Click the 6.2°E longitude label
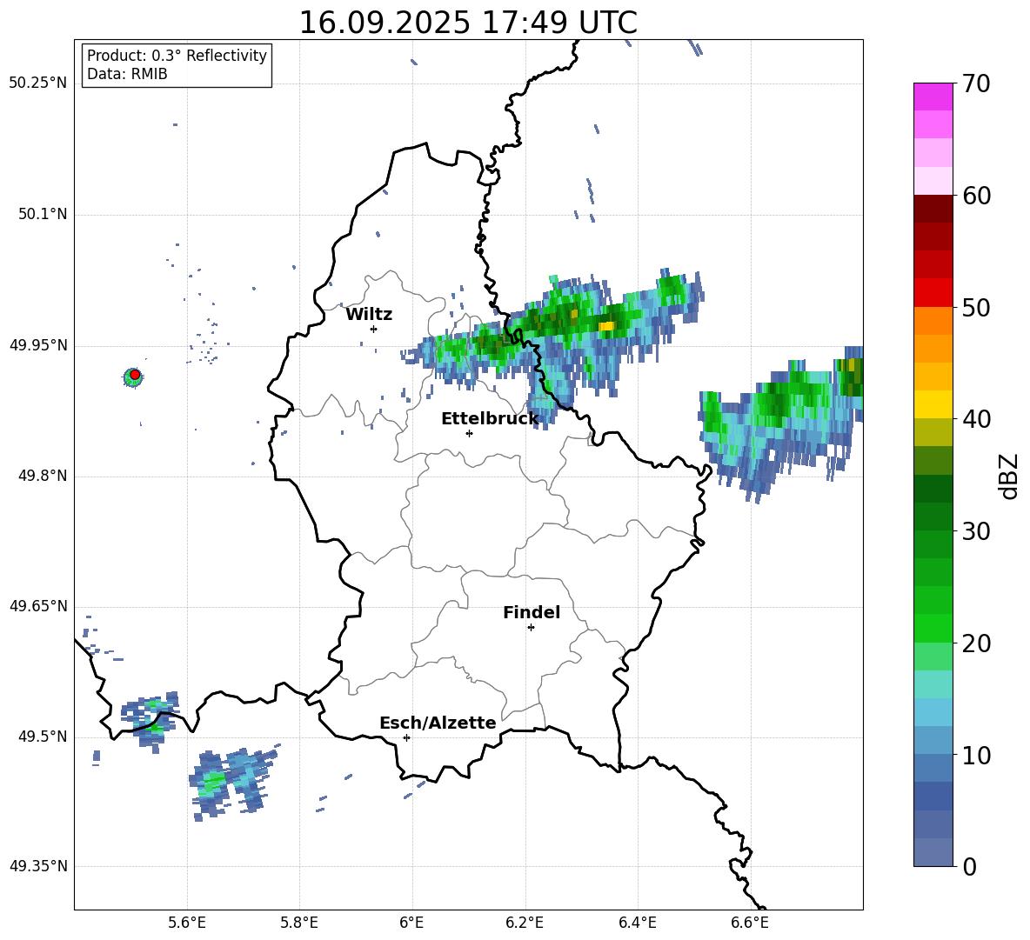Screen dimensions: 1030x940 (525, 923)
